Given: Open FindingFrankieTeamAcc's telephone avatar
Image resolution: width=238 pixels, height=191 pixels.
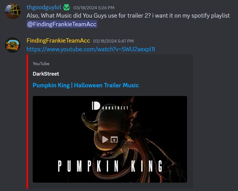Looking at the screenshot, I should click(13, 45).
